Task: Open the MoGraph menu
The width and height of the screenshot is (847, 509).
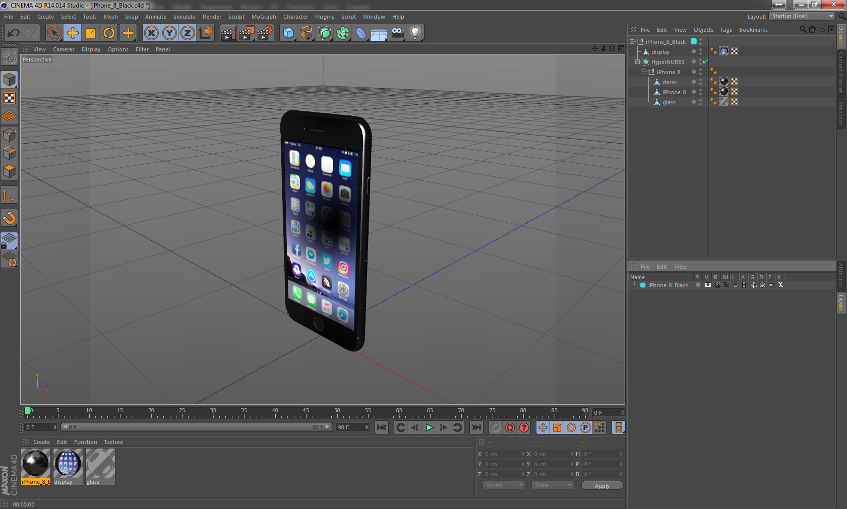Action: click(x=264, y=17)
